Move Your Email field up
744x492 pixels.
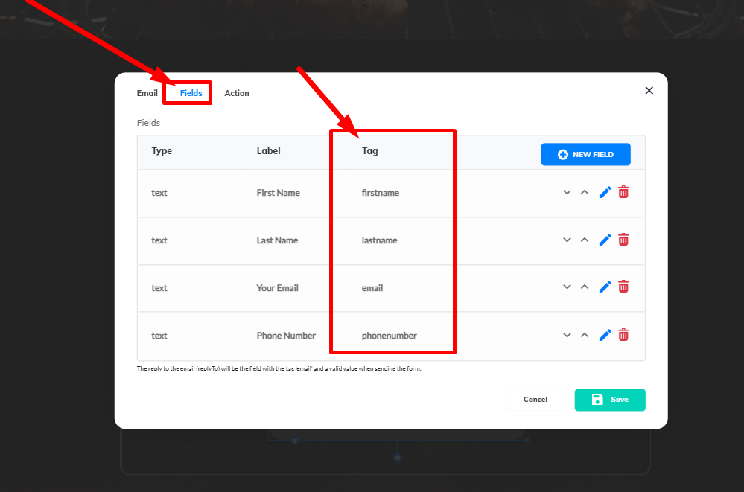tap(585, 287)
